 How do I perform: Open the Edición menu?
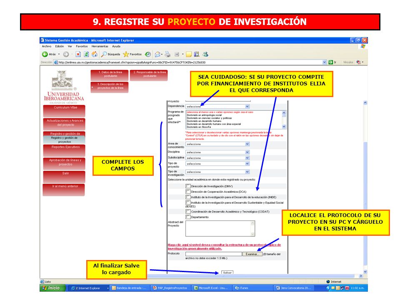point(60,46)
